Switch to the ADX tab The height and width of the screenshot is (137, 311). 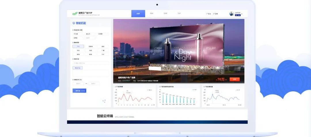[151, 13]
